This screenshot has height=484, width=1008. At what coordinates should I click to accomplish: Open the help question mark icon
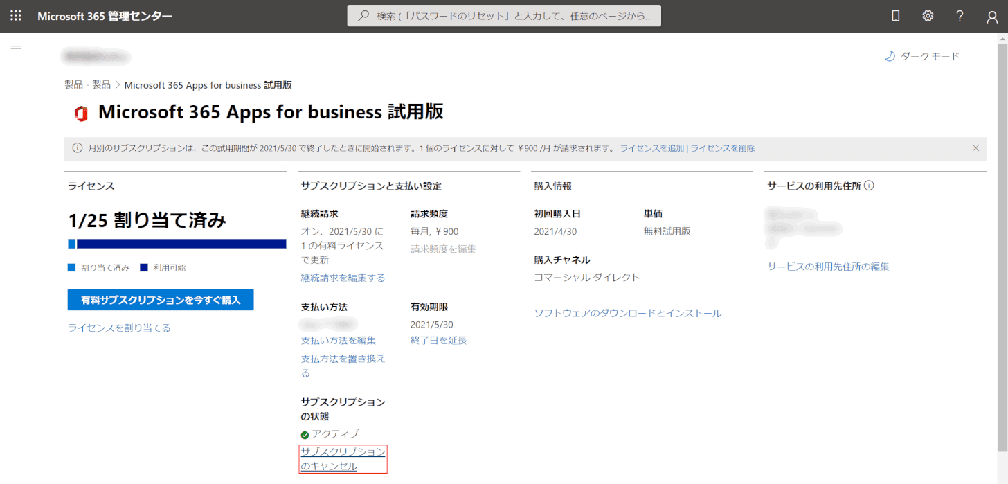tap(960, 16)
